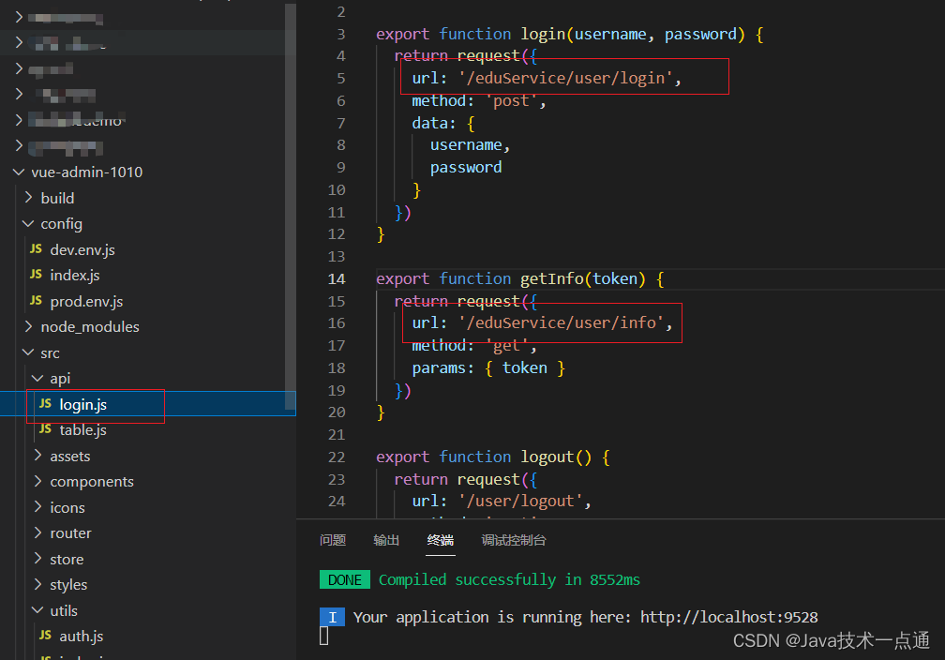Click the JS icon beside table.js
This screenshot has width=945, height=660.
(x=45, y=428)
